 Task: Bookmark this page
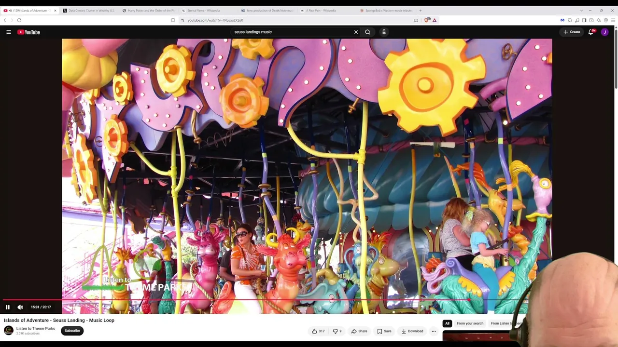tap(173, 20)
